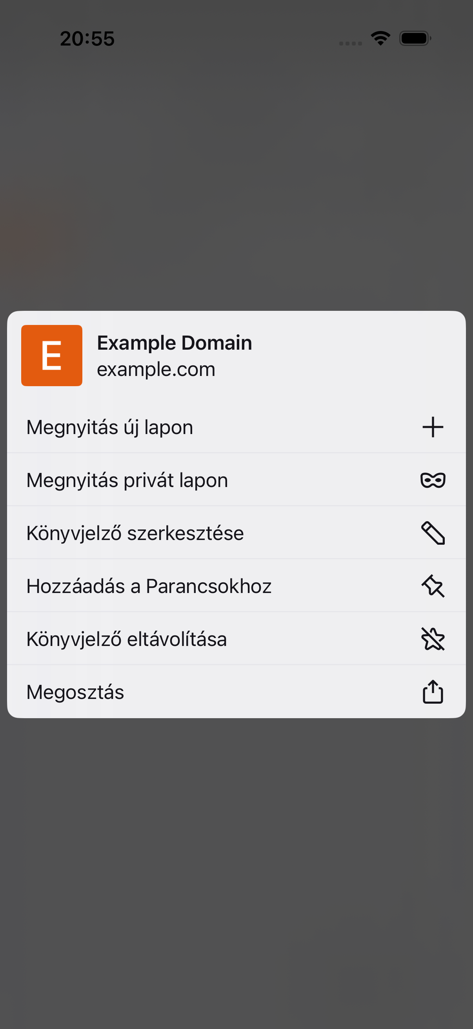Select Megnyitás privát lapon
The height and width of the screenshot is (1029, 473).
(x=236, y=480)
